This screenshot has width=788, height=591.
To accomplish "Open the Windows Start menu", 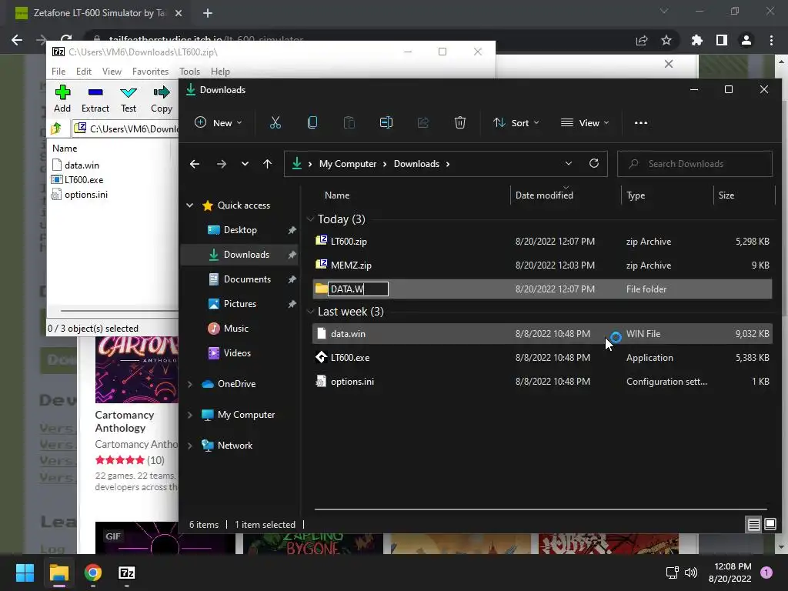I will click(25, 573).
